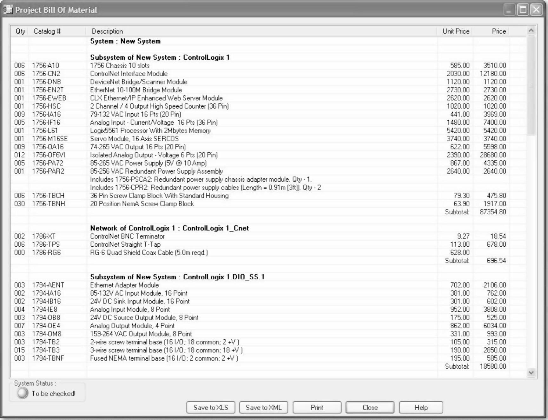Export the bill using Save to XML
Viewport: 548px width, 420px height.
pyautogui.click(x=263, y=407)
